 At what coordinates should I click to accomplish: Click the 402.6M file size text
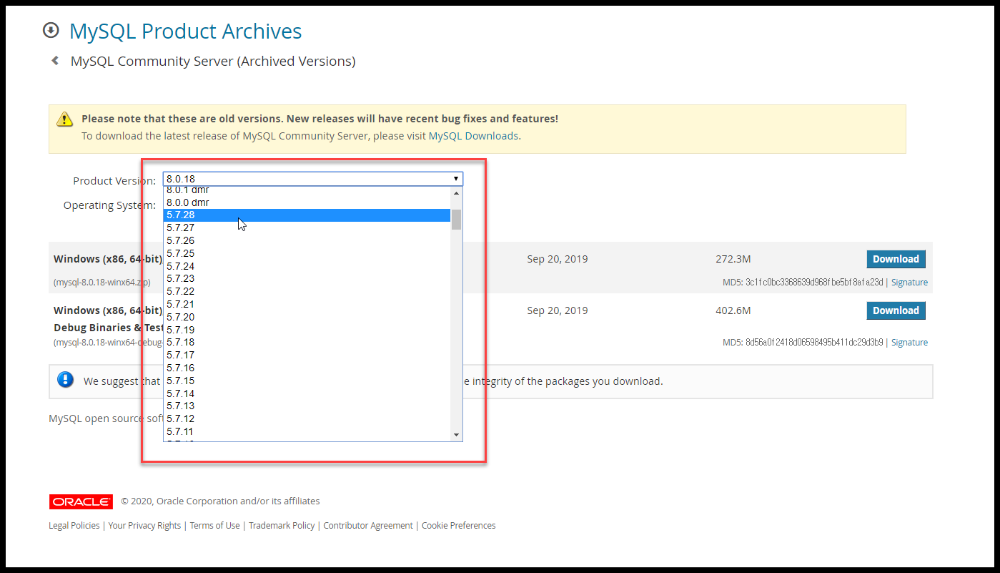pyautogui.click(x=733, y=310)
